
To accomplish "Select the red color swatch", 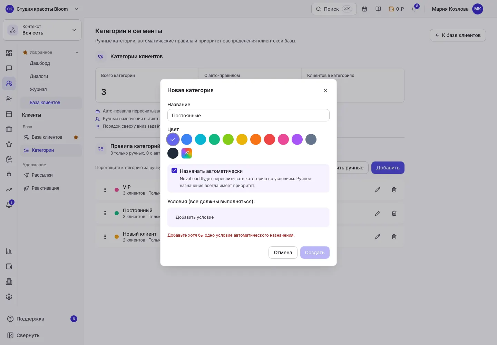I will click(270, 139).
